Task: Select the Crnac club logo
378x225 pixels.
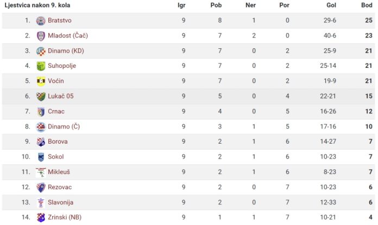Action: tap(41, 112)
